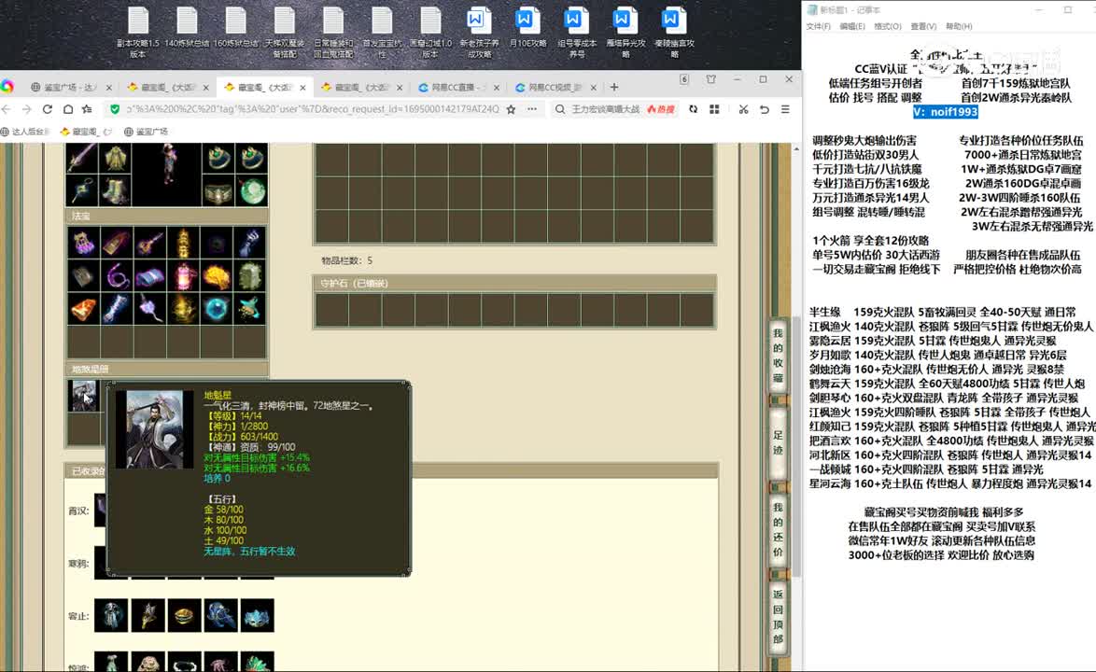The width and height of the screenshot is (1096, 672).
Task: Click the 低端任务组号开创者 line in Notepad
Action: 875,83
